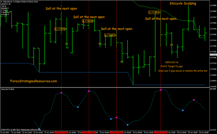Click the 0.77793 entry price label
Screen dimensions: 217x134
click(154, 12)
